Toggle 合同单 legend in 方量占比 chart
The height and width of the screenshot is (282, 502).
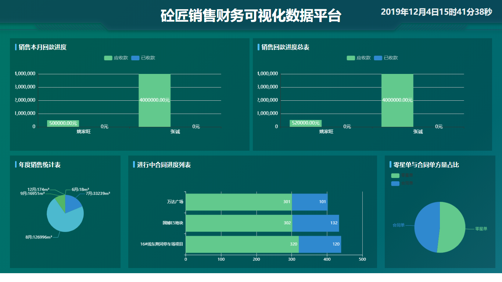pyautogui.click(x=402, y=183)
